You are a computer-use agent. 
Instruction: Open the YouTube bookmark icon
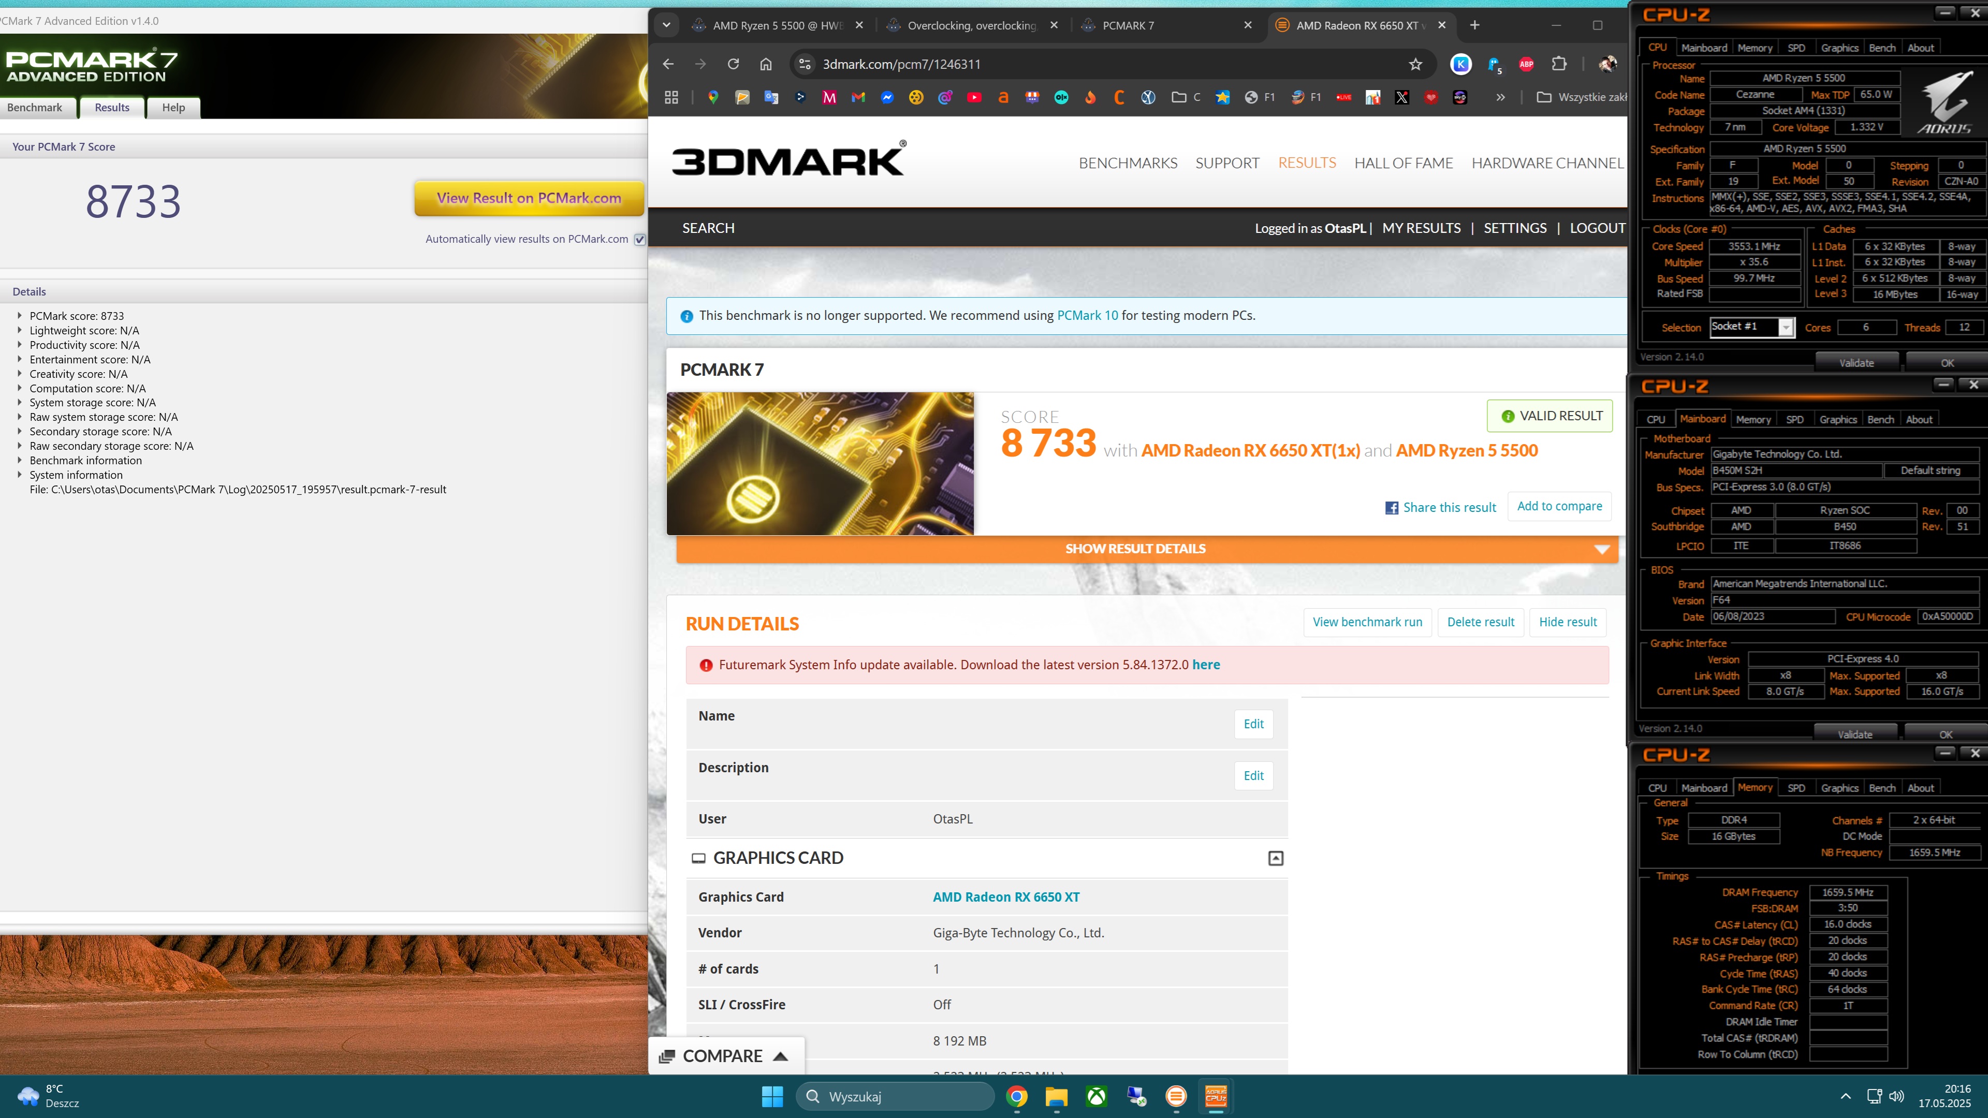tap(974, 97)
